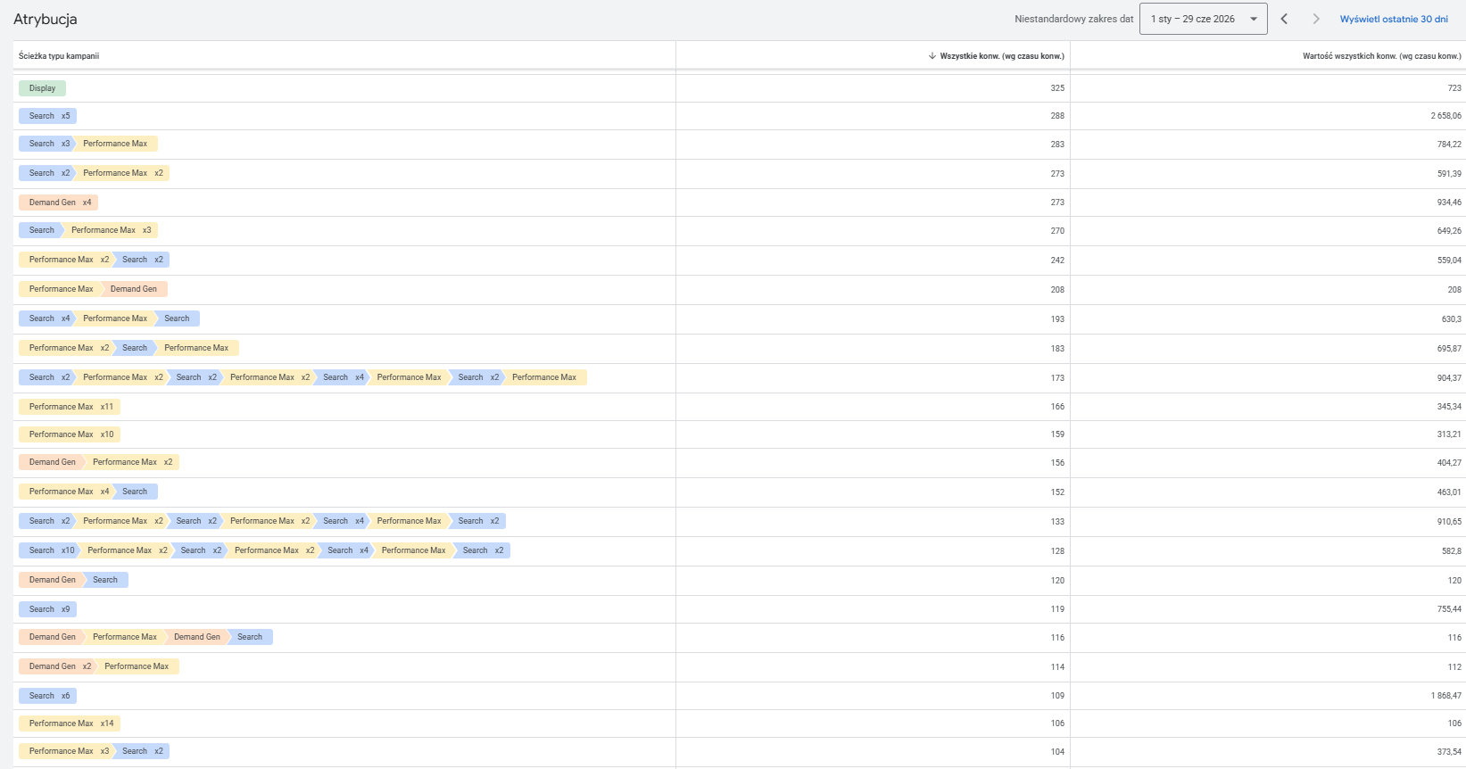The width and height of the screenshot is (1466, 769).
Task: Click the 'Performance Max x11' chip
Action: click(x=70, y=407)
